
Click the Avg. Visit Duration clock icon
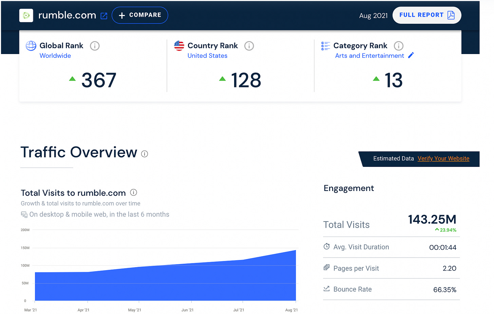point(326,246)
